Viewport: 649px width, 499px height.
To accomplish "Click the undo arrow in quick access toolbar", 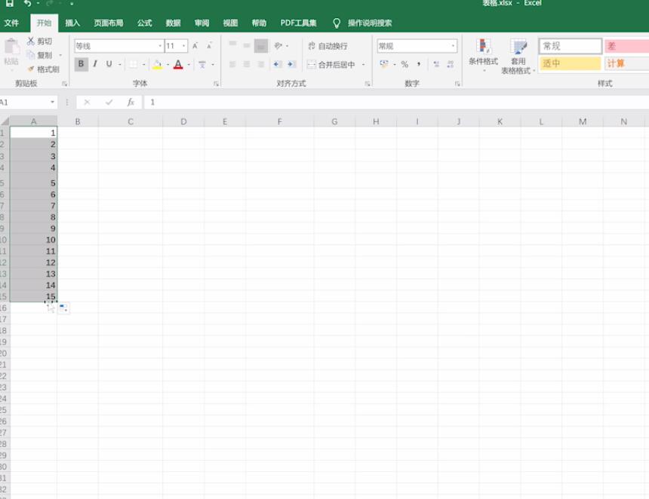I will [27, 3].
